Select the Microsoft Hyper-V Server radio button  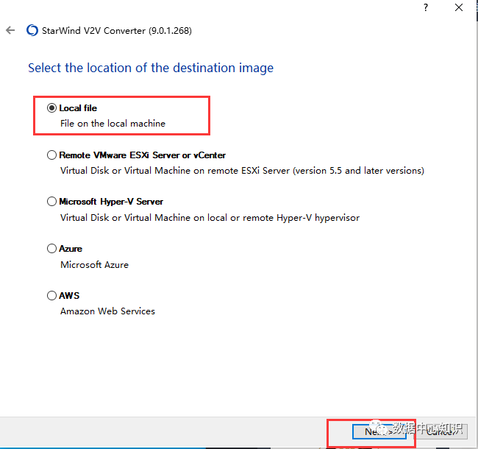click(51, 202)
